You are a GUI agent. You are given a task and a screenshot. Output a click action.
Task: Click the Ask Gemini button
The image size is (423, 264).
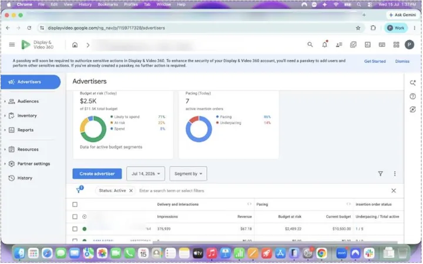coord(403,15)
